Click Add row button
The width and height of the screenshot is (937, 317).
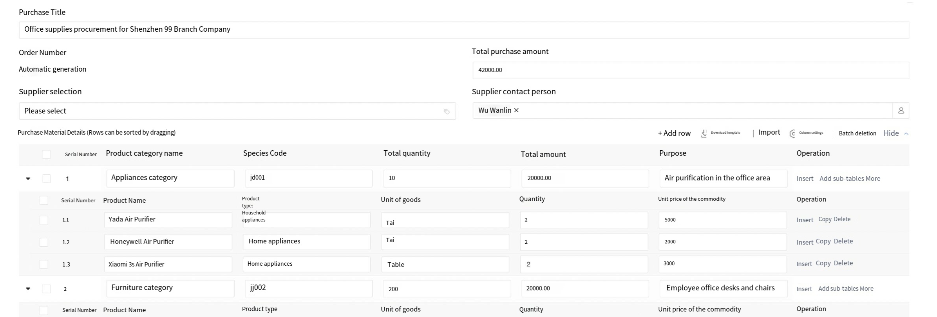click(674, 133)
